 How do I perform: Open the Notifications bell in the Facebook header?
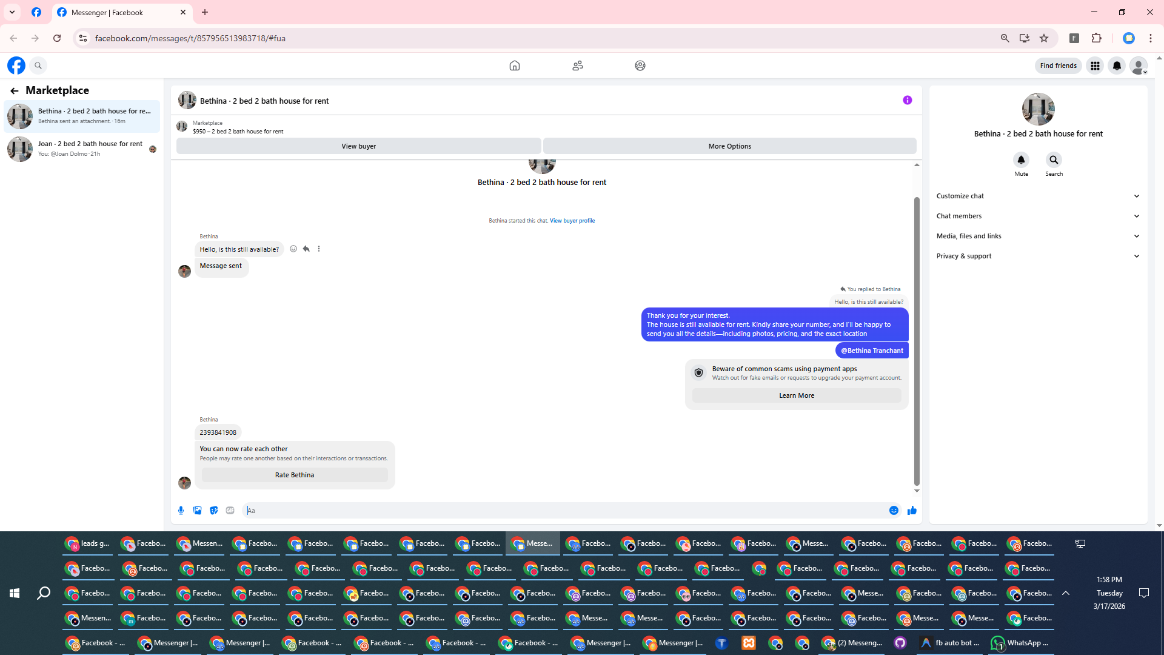[x=1117, y=65]
